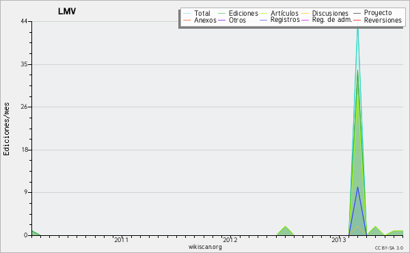Click the y-axis value 26
Image resolution: width=410 pixels, height=253 pixels.
[24, 107]
